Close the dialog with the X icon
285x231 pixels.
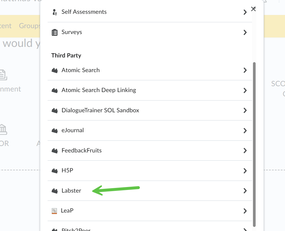[x=253, y=9]
